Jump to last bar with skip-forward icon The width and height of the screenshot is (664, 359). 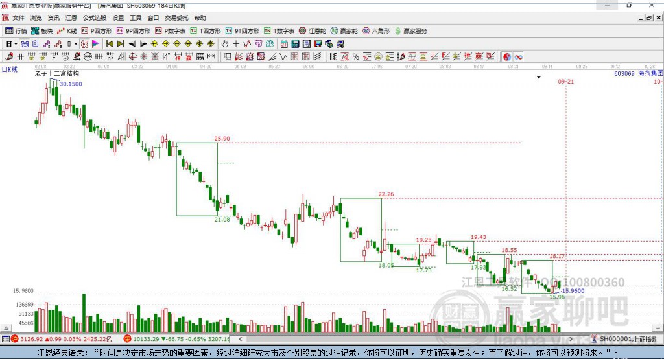point(121,44)
